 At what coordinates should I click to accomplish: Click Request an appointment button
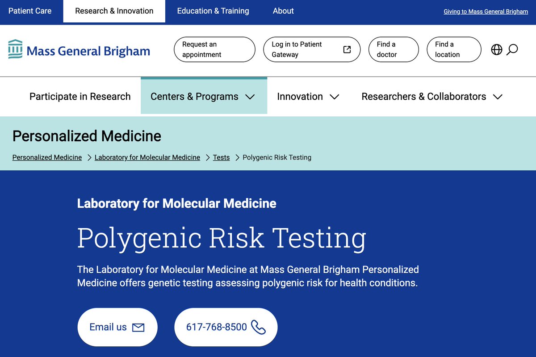tap(214, 49)
